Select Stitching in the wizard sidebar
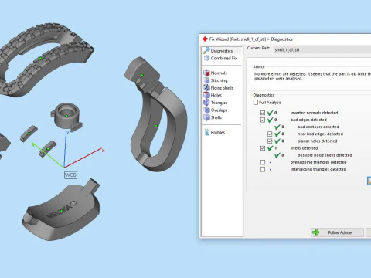 219,80
